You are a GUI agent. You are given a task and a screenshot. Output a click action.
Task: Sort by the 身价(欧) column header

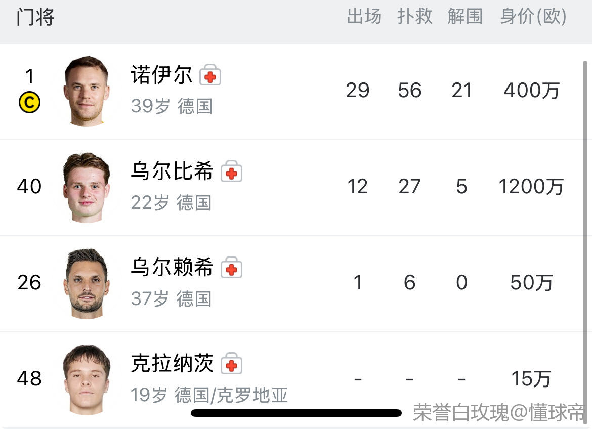tap(533, 17)
